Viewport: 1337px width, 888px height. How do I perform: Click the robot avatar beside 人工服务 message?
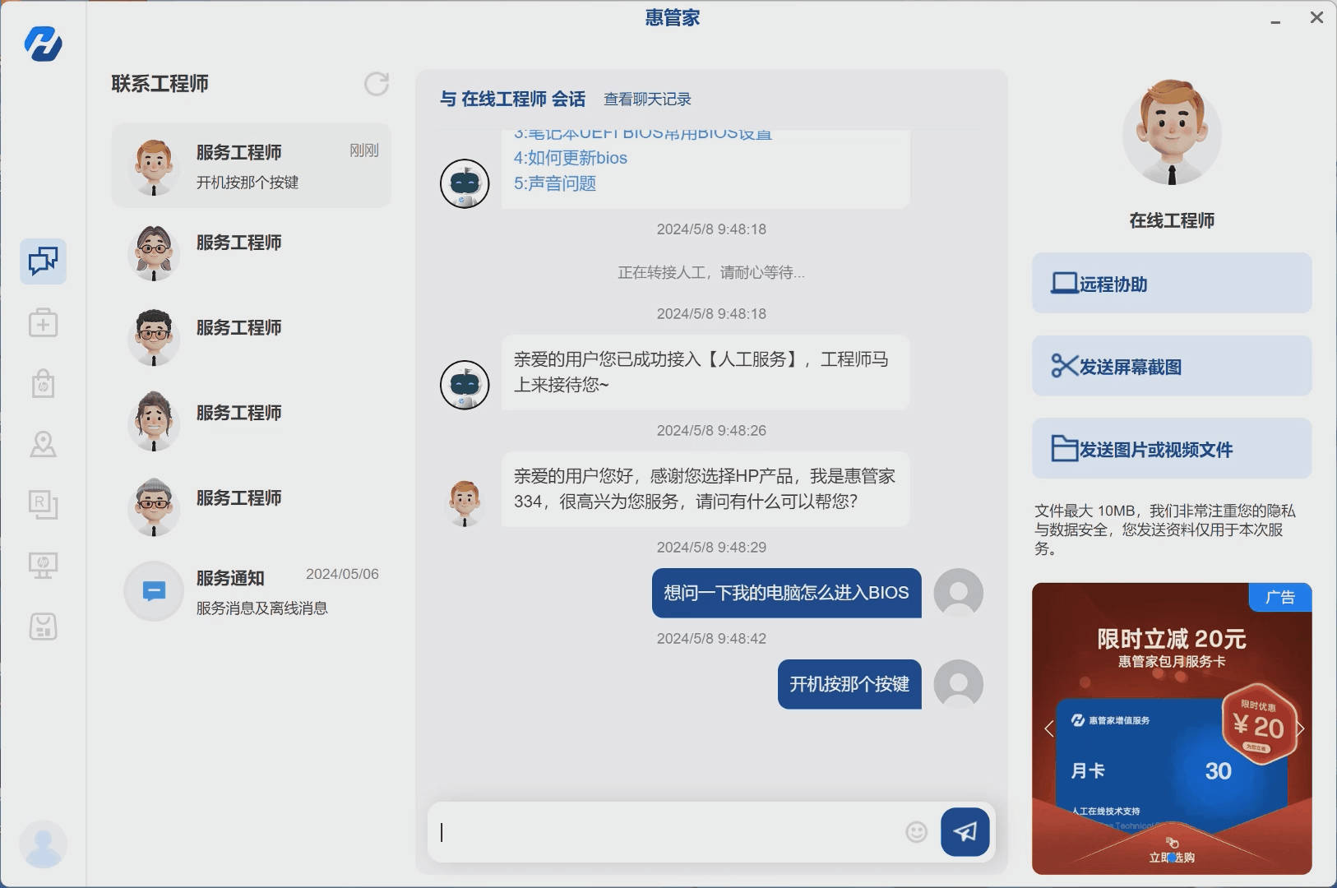tap(465, 385)
